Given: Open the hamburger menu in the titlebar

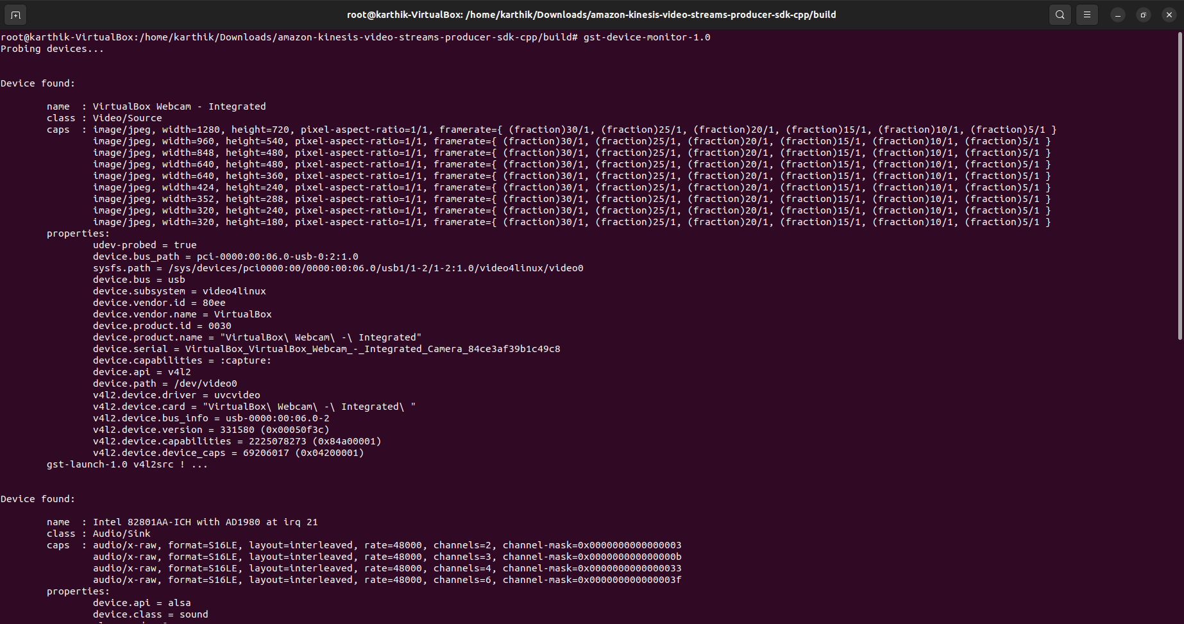Looking at the screenshot, I should (1087, 14).
